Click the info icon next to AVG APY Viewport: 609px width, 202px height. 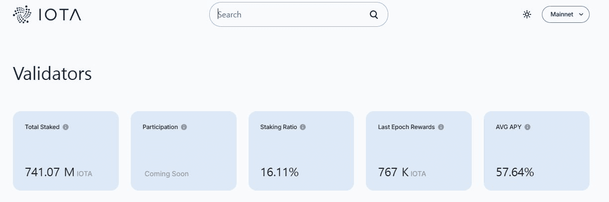tap(527, 127)
